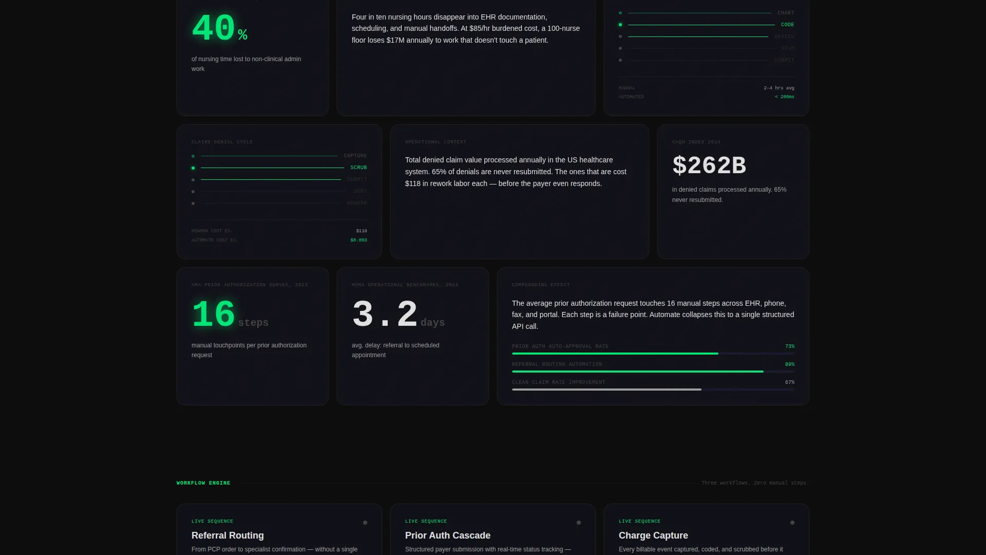Open the Prior Auth Cascade card title

[x=447, y=535]
